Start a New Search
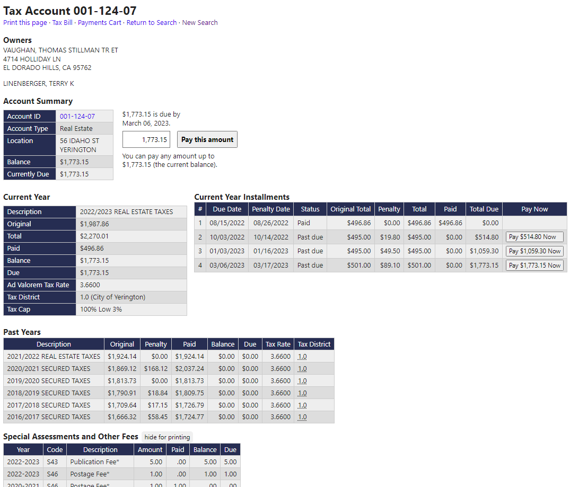 coord(200,23)
